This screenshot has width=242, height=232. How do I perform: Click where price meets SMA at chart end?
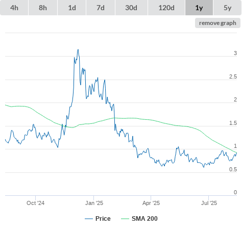click(x=236, y=153)
